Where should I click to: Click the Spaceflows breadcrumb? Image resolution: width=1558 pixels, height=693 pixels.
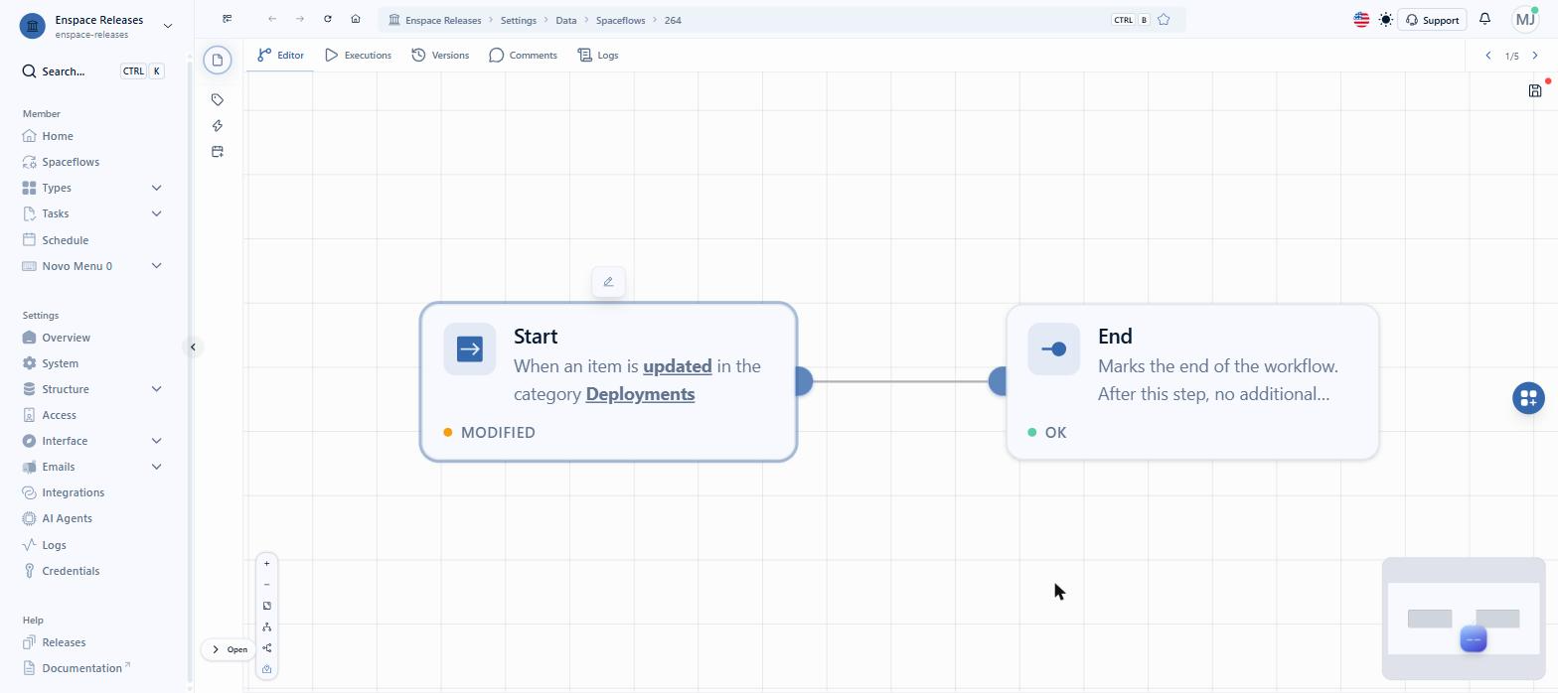coord(620,20)
